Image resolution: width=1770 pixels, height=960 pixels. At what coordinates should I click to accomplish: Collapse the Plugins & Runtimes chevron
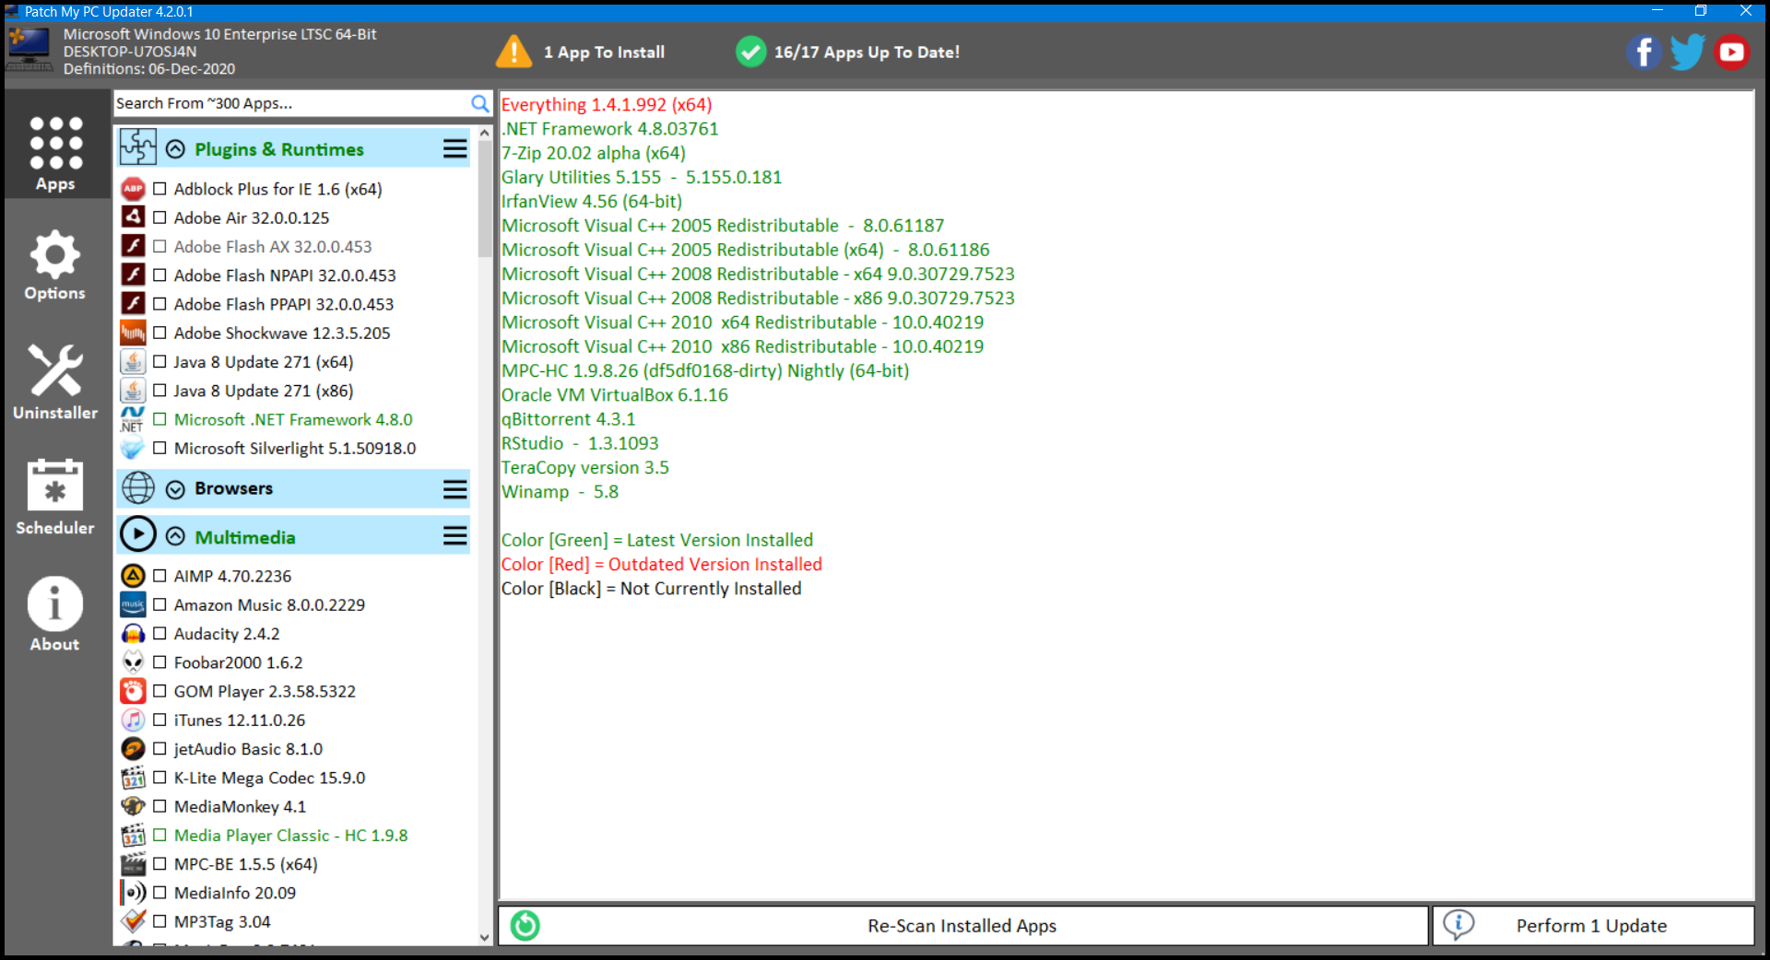click(x=175, y=149)
